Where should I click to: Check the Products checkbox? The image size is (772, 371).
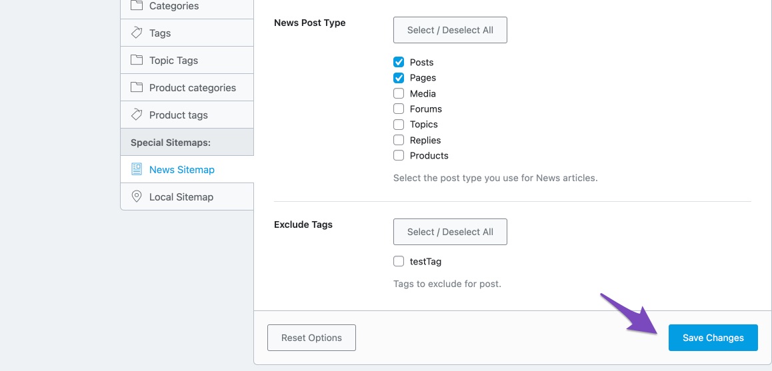tap(399, 155)
